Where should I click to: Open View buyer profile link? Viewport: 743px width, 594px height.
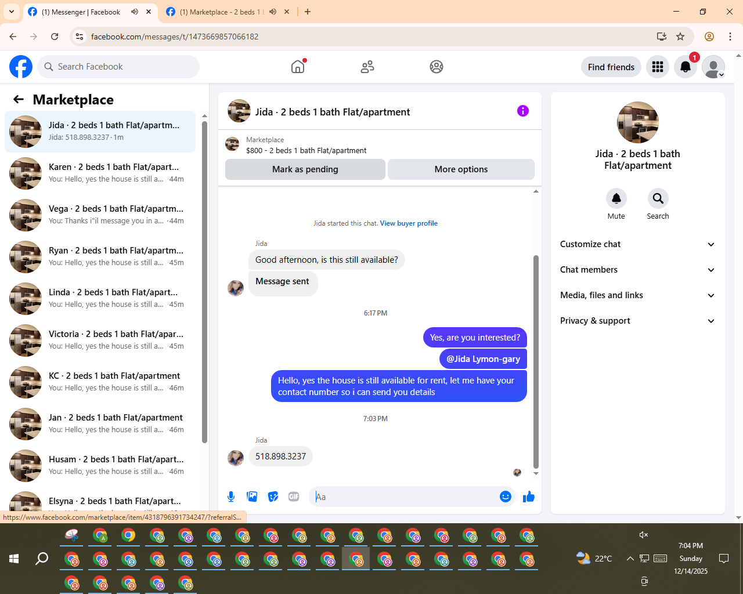point(409,223)
